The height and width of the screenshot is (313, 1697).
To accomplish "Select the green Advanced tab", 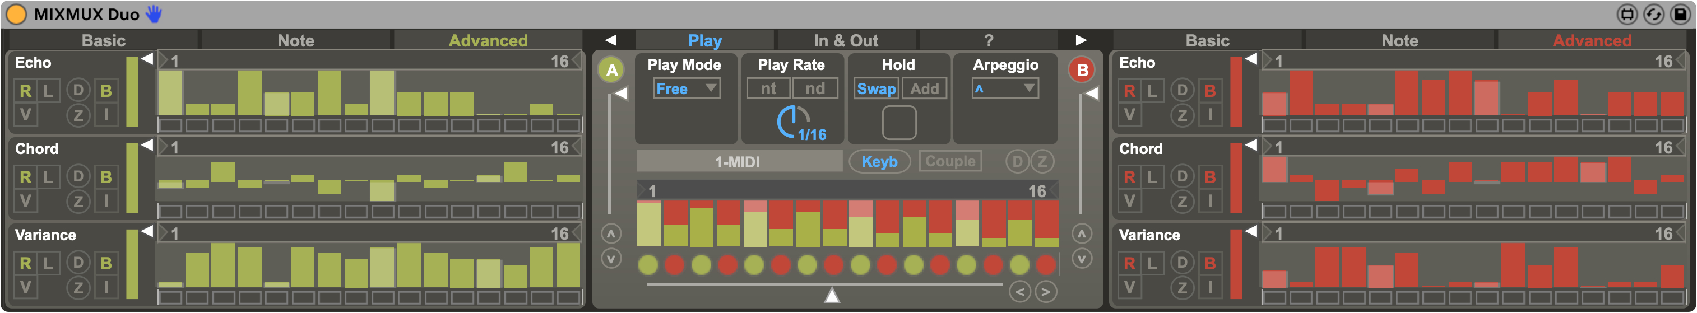I will (x=488, y=40).
